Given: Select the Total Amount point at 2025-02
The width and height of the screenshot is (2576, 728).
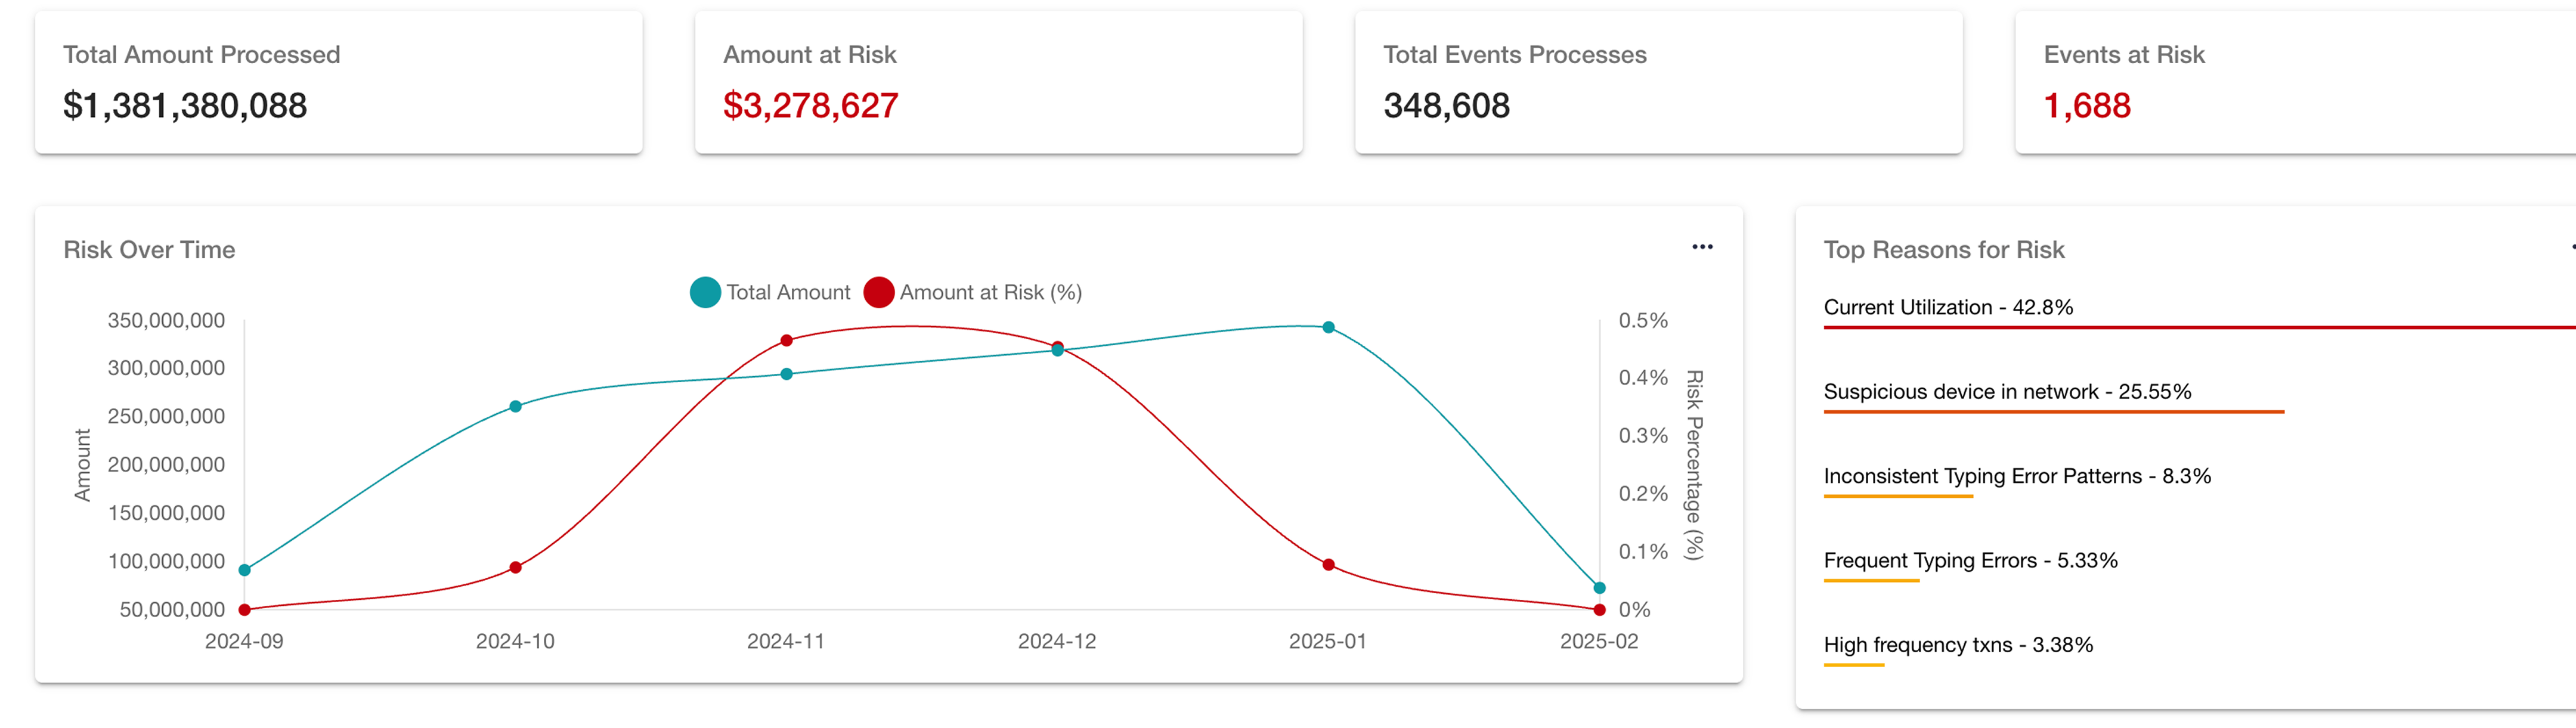Looking at the screenshot, I should point(1599,588).
